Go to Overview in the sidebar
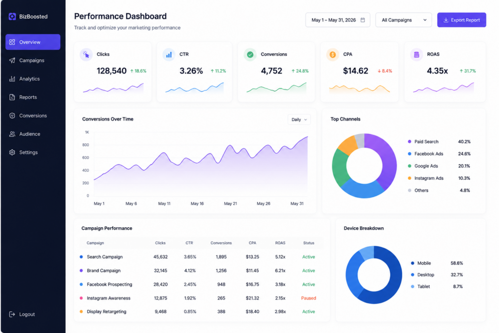 [33, 42]
